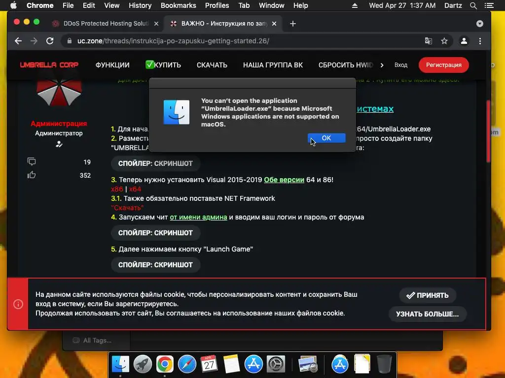Expand the СПОЙЛЕР: СКРИНШОТ under step 5
The height and width of the screenshot is (378, 505).
[155, 264]
